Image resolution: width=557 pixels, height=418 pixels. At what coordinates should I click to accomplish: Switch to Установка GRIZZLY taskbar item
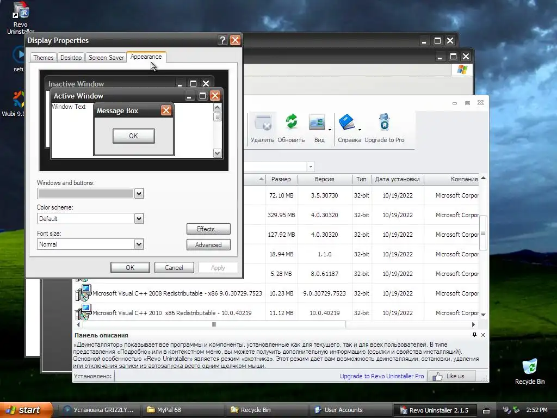point(99,410)
